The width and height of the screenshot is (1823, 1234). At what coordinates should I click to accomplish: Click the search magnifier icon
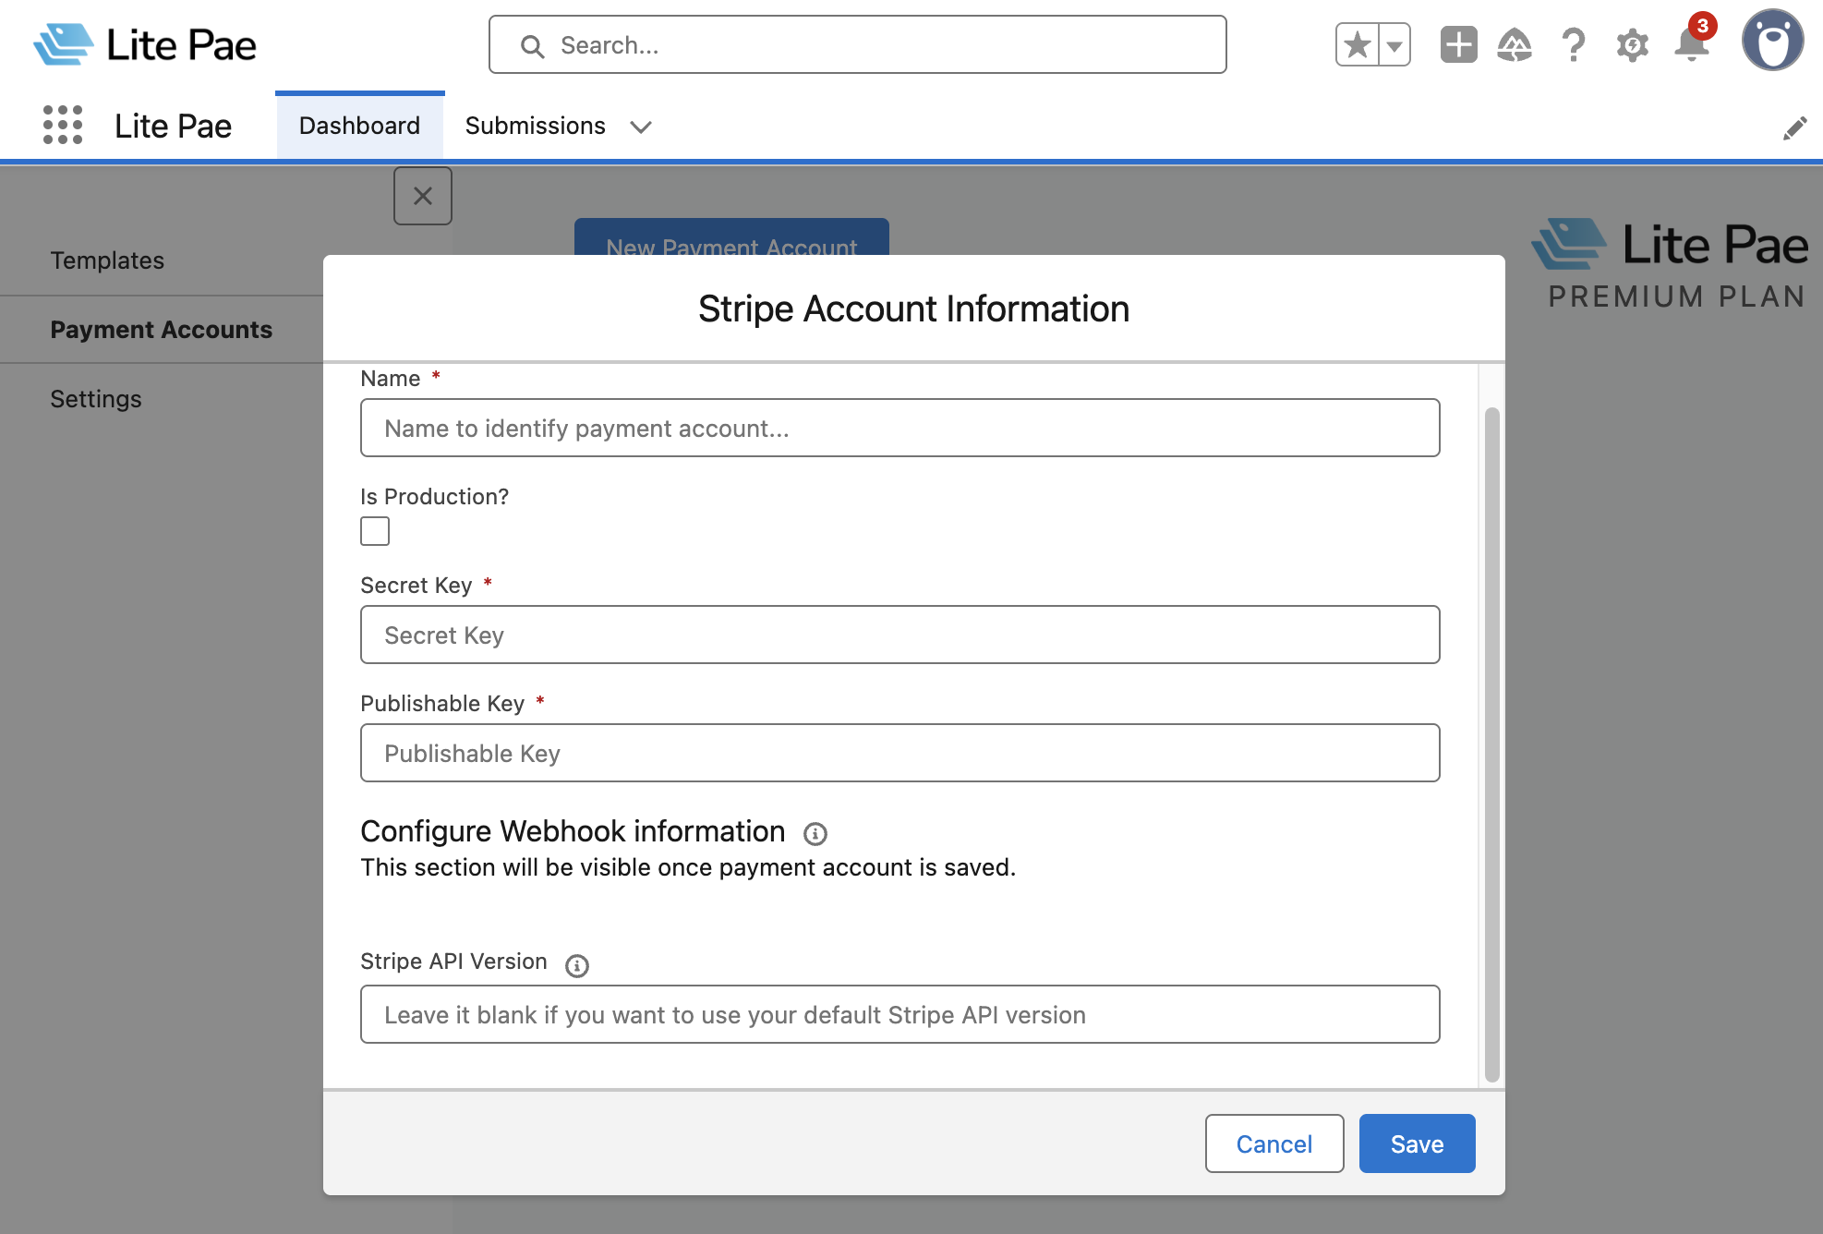pyautogui.click(x=532, y=45)
